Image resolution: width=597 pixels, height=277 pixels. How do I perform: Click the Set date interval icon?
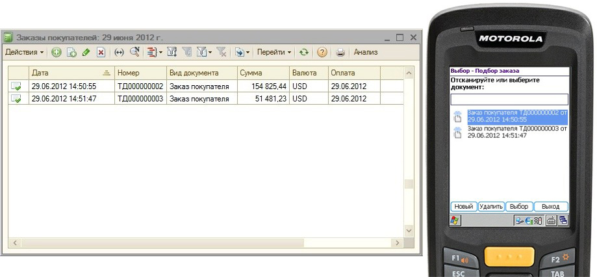[x=119, y=52]
